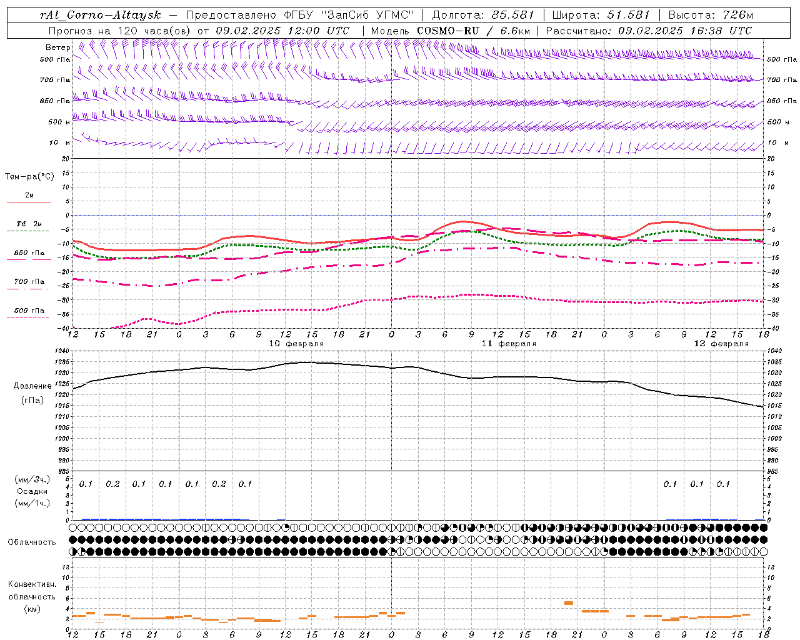Image resolution: width=800 pixels, height=640 pixels.
Task: Click the Тем-ра(°C) panel label
Action: 29,177
